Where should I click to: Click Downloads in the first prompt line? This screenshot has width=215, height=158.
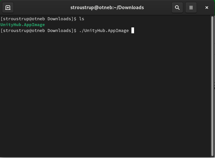point(59,19)
